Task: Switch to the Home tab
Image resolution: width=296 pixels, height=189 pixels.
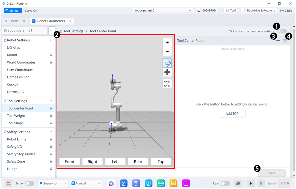Action: pos(14,21)
